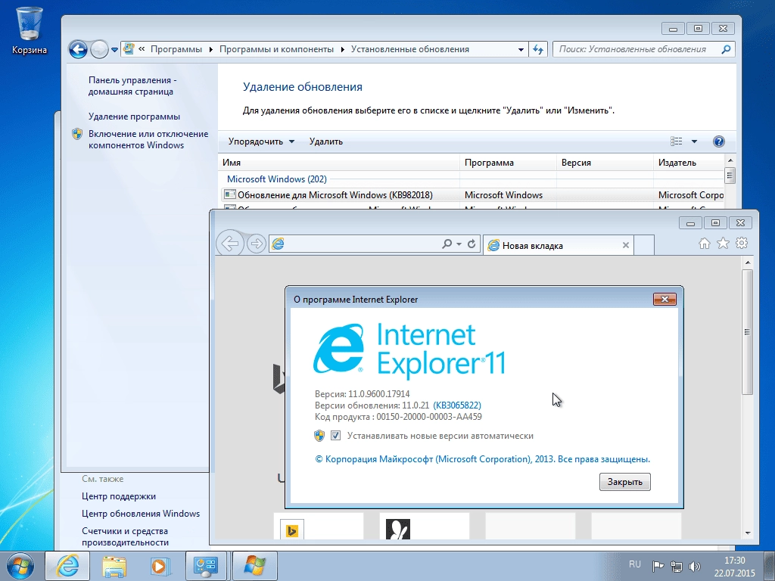Open «Включение или отключение компонентов Windows»
775x581 pixels.
pos(148,139)
